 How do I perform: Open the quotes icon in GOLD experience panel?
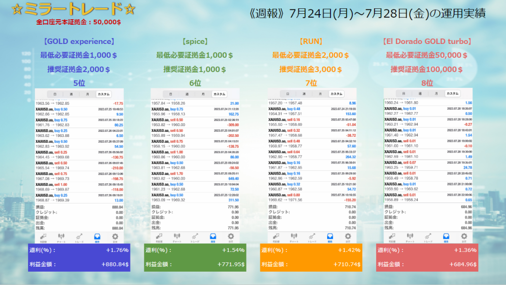43,237
